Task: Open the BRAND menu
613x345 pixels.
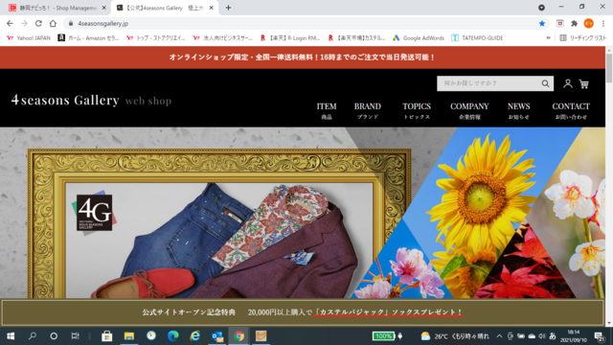Action: tap(368, 111)
